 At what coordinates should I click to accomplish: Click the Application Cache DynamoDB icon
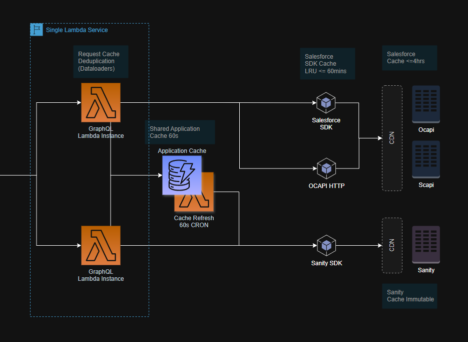point(181,175)
